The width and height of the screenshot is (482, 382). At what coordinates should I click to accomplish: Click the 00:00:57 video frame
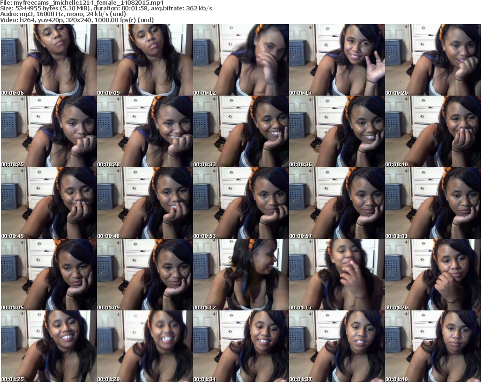point(337,203)
